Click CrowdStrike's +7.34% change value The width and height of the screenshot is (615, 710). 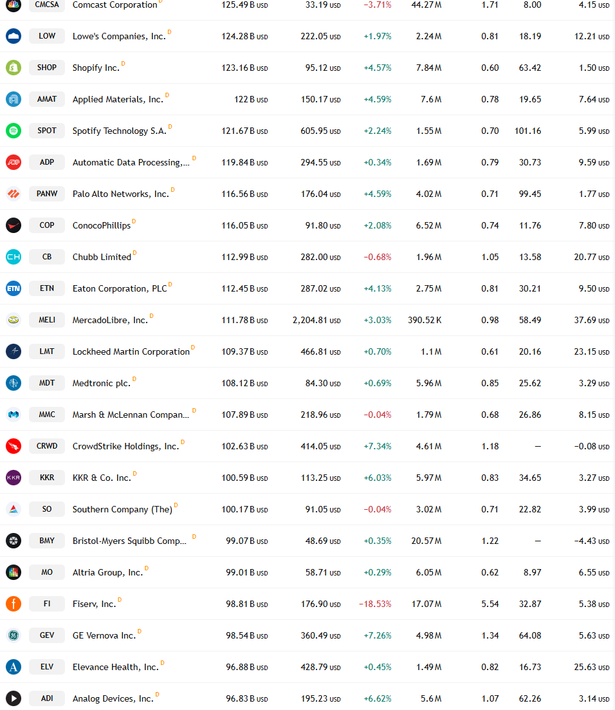(x=378, y=446)
